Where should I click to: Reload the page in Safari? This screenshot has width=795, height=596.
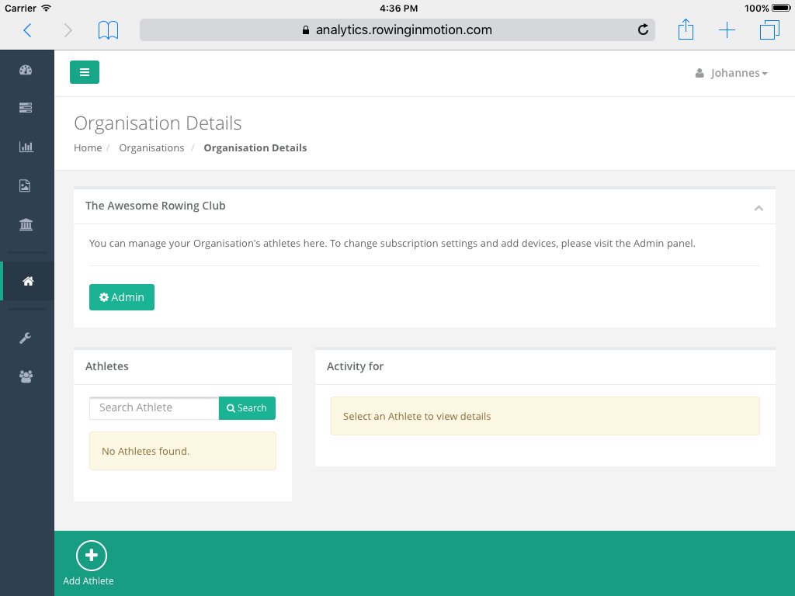click(643, 30)
